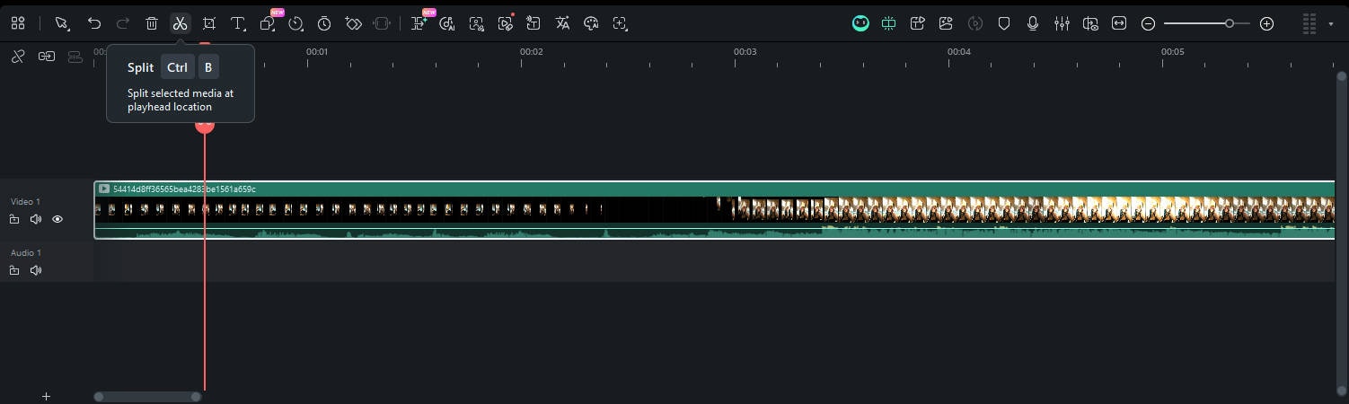1349x404 pixels.
Task: Expand the toolbar options dropdown arrow
Action: click(1331, 24)
